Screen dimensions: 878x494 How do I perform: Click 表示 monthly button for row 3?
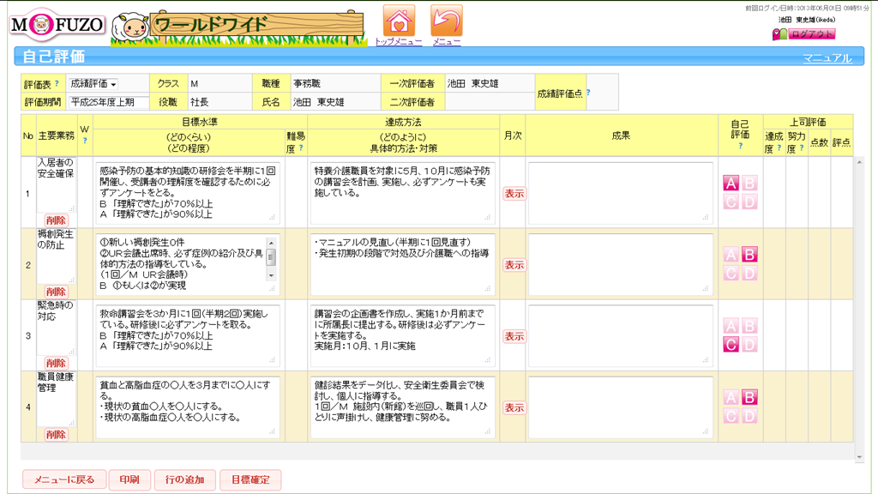514,336
